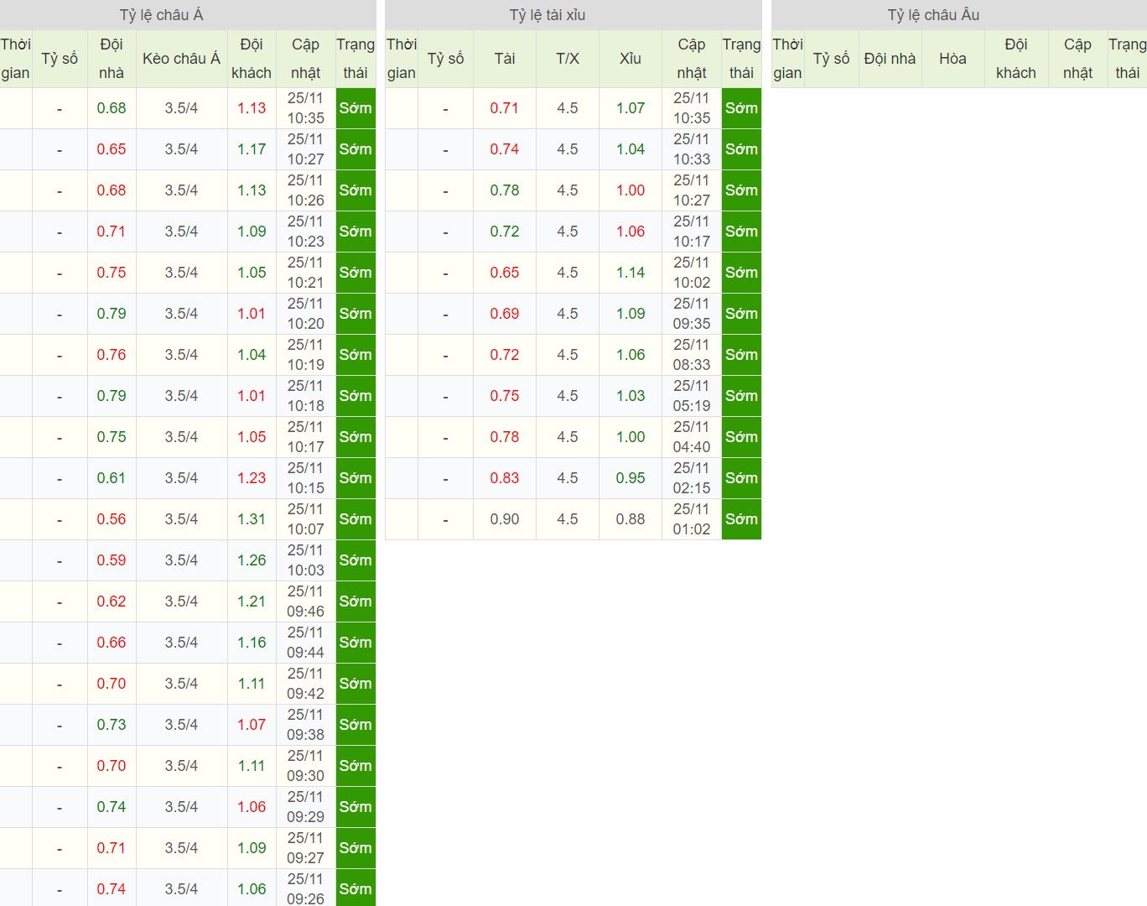Viewport: 1147px width, 906px height.
Task: Click away odds 1.17 in châu Á table
Action: (252, 149)
